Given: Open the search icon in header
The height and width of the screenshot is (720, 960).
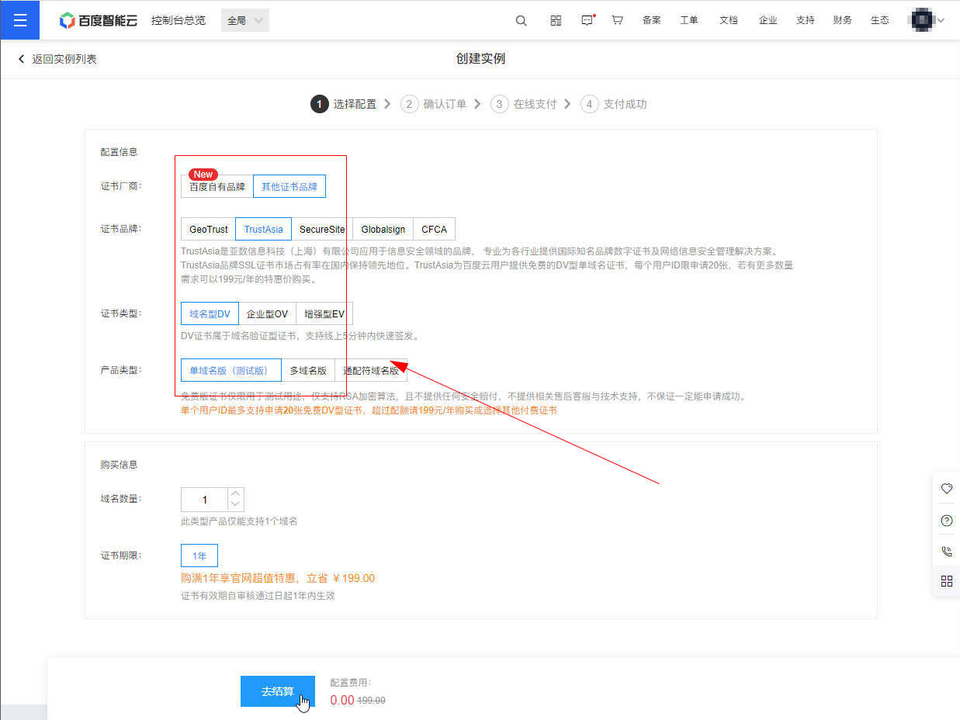Looking at the screenshot, I should click(x=522, y=20).
